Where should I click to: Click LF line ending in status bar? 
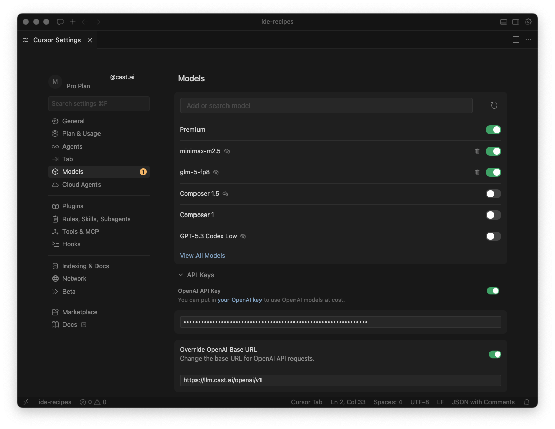440,402
